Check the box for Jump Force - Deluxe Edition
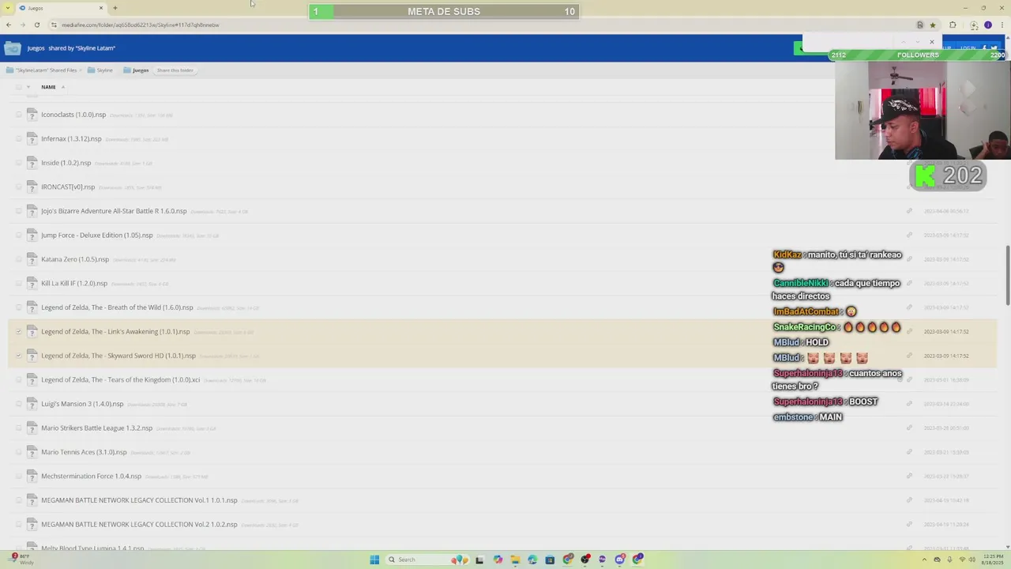This screenshot has height=569, width=1011. coord(18,236)
